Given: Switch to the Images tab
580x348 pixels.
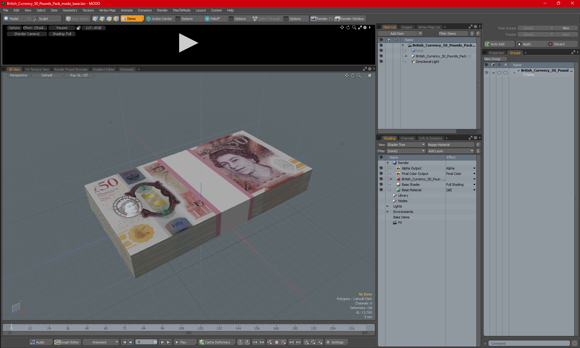Looking at the screenshot, I should point(407,27).
